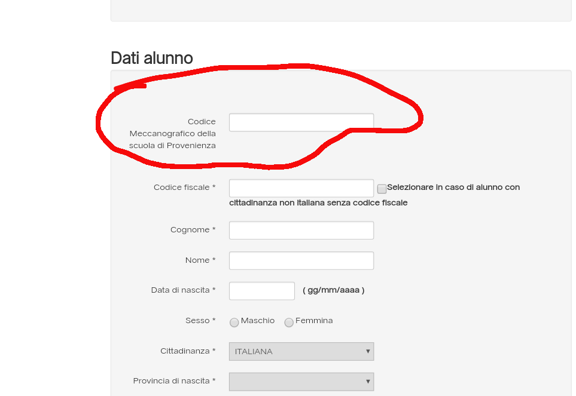The image size is (576, 396).
Task: Choose the Femmina radio button
Action: (x=289, y=323)
